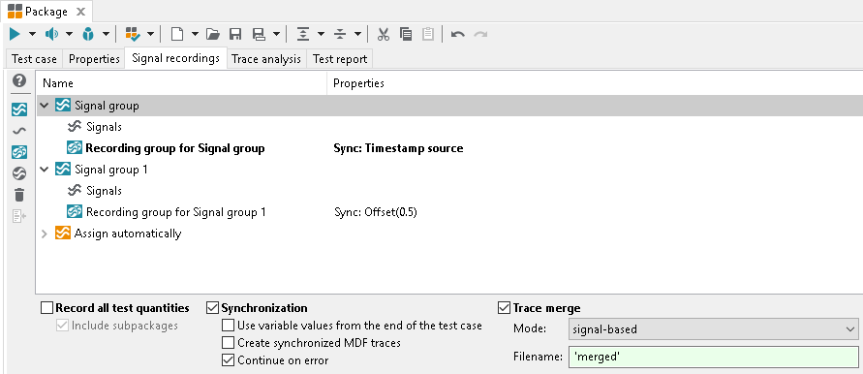Disable the Trace merge checkbox

[x=505, y=308]
